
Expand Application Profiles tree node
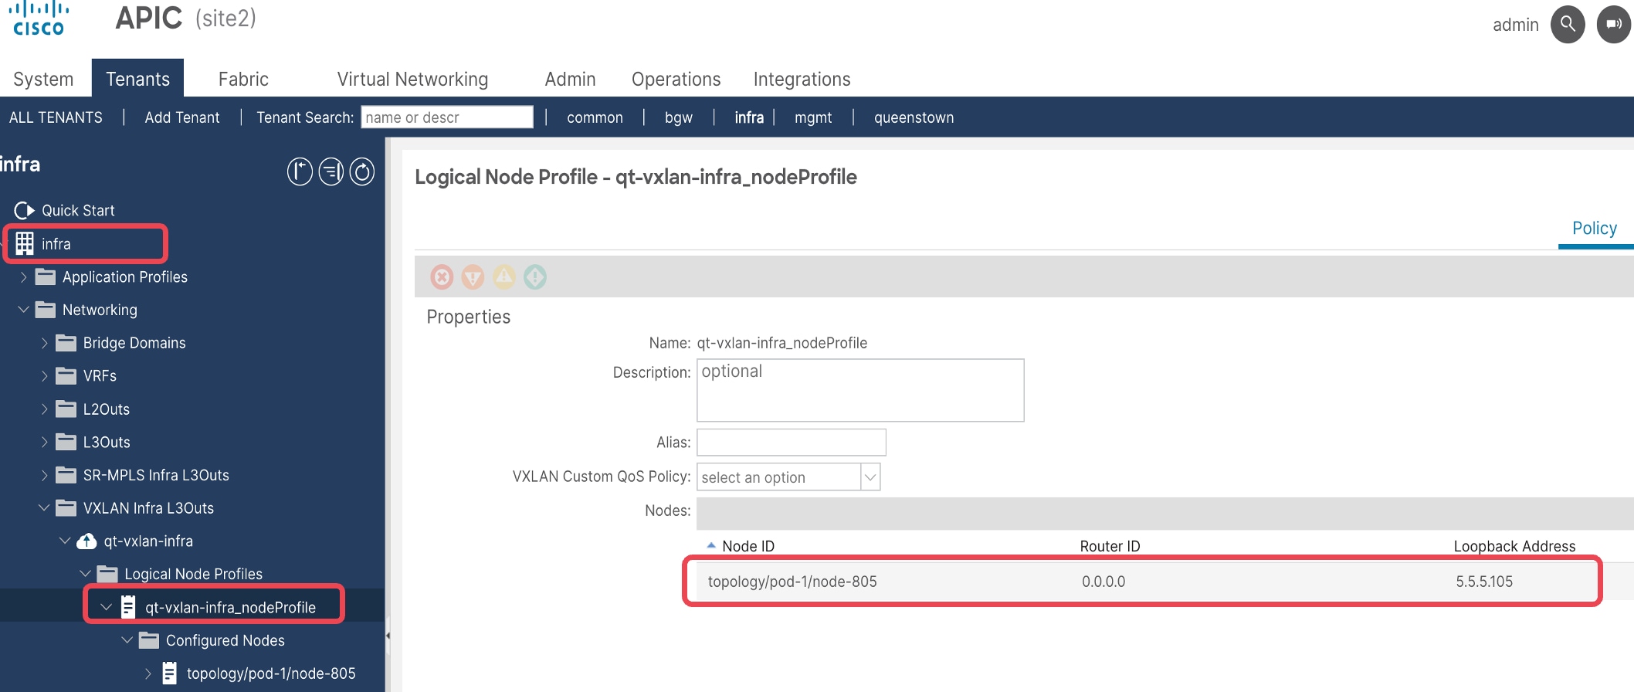point(23,276)
